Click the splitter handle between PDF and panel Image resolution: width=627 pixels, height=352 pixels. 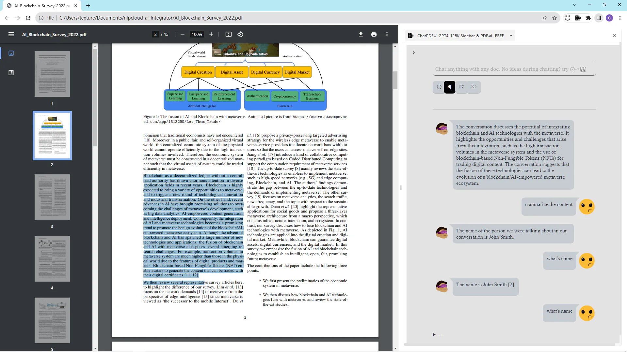(401, 188)
